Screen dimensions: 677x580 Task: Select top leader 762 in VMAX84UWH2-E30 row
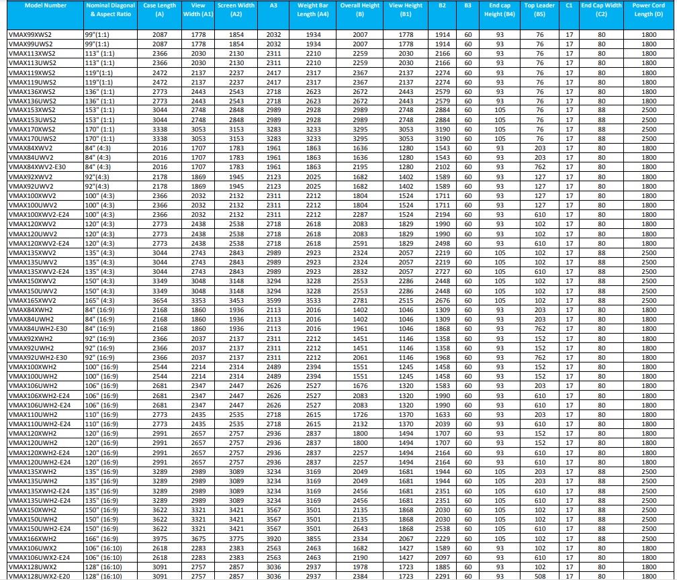click(540, 328)
